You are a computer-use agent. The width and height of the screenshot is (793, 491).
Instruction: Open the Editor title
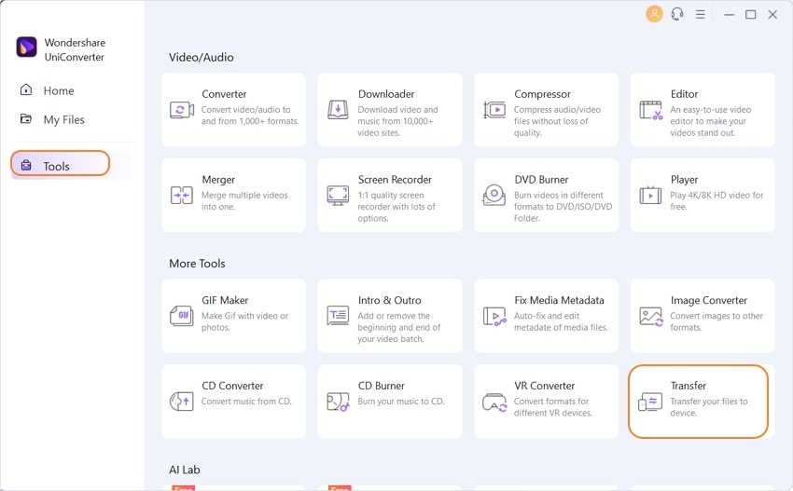tap(684, 94)
